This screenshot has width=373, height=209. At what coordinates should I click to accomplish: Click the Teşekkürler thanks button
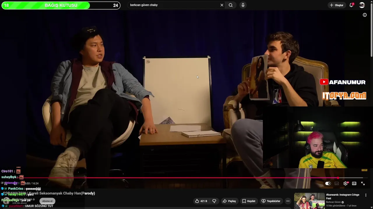[x=271, y=201]
